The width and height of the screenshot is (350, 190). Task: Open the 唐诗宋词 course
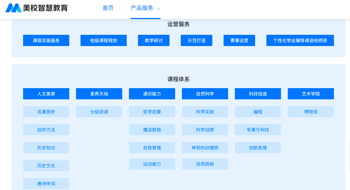coord(46,183)
